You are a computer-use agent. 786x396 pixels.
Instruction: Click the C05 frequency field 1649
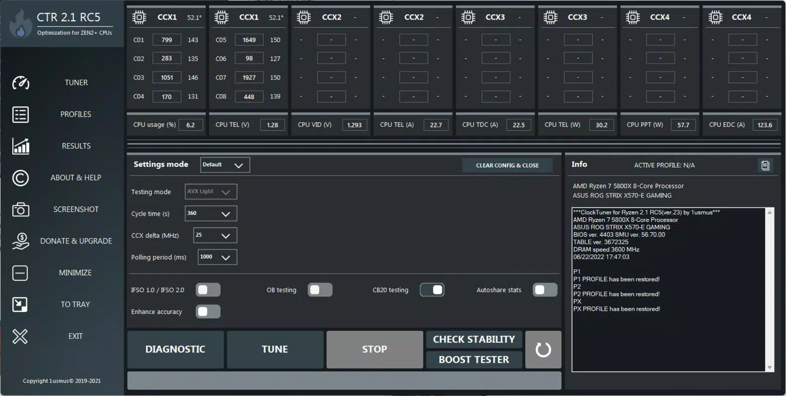tap(249, 40)
